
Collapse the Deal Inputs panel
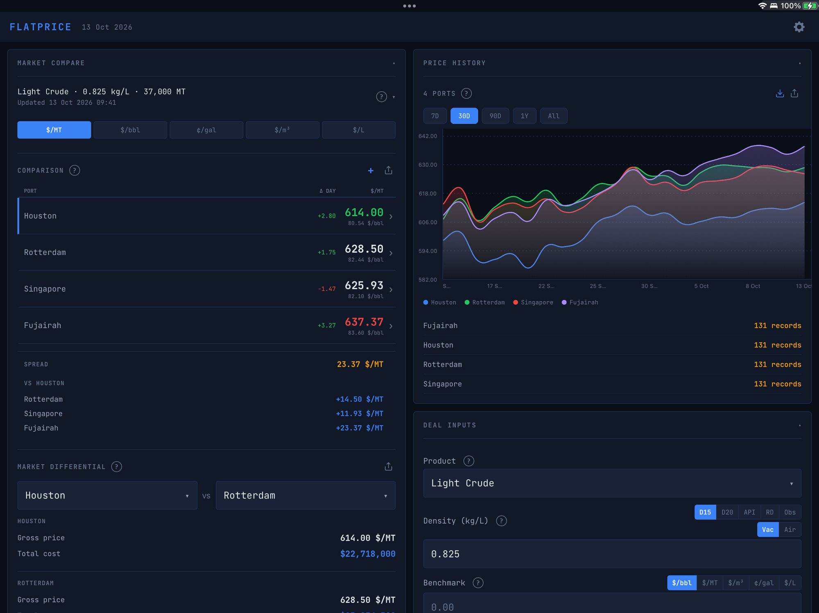pos(800,426)
